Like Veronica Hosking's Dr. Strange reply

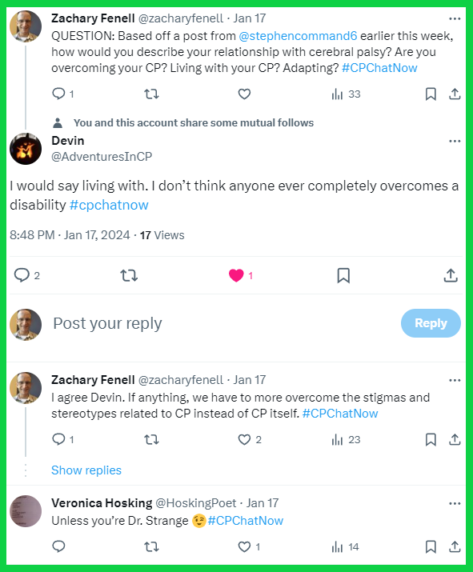pyautogui.click(x=244, y=547)
